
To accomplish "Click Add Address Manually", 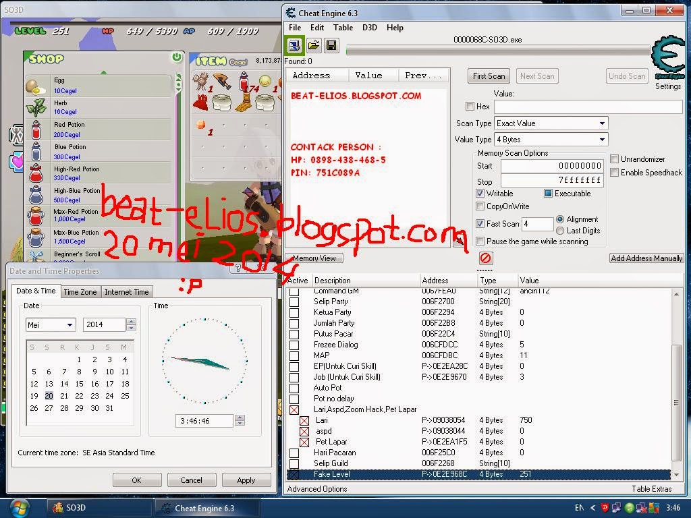I will point(646,258).
